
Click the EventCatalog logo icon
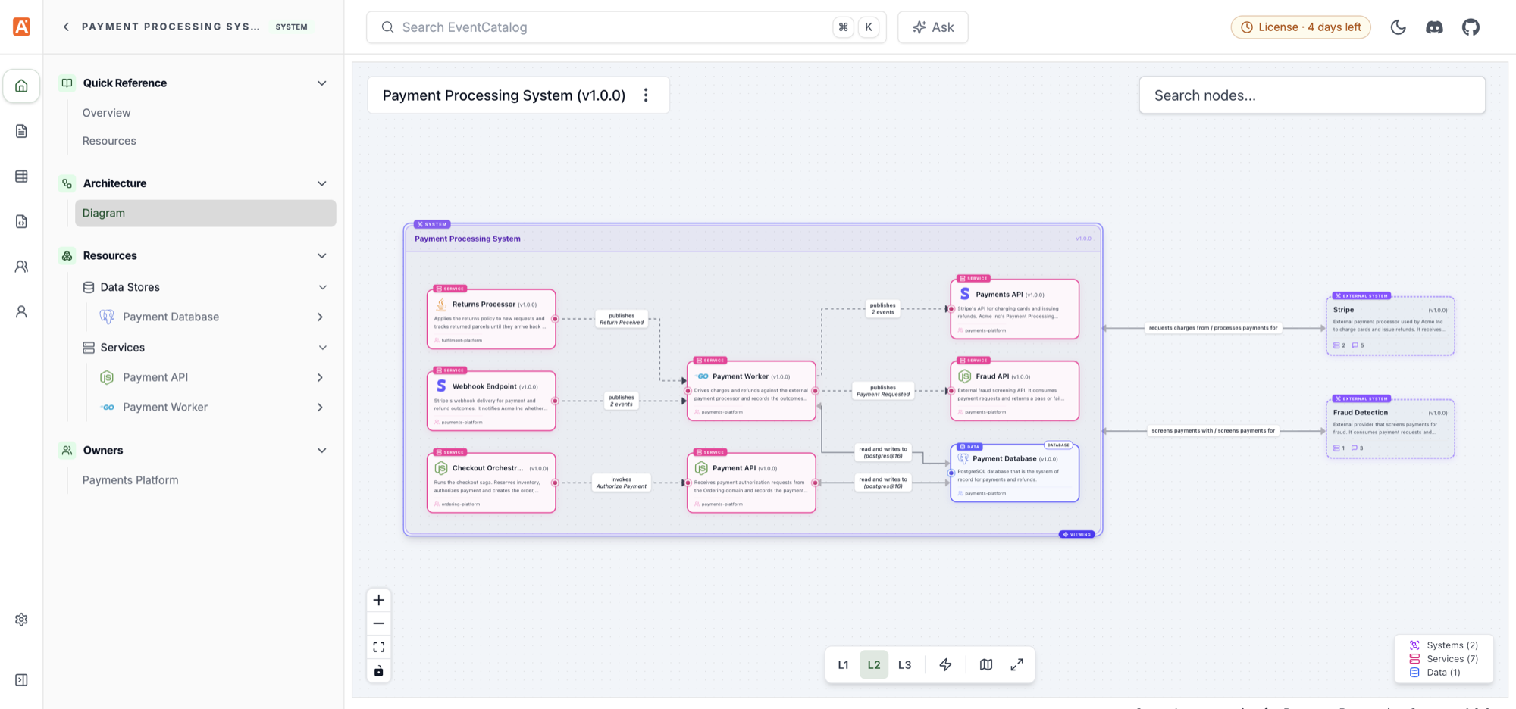tap(21, 27)
